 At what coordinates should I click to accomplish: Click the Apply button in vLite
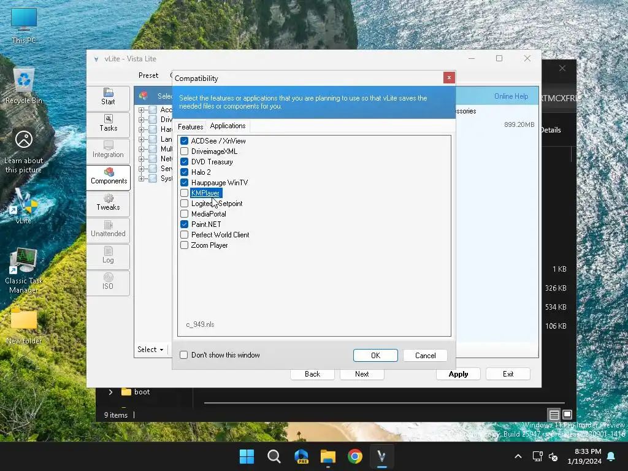coord(458,374)
